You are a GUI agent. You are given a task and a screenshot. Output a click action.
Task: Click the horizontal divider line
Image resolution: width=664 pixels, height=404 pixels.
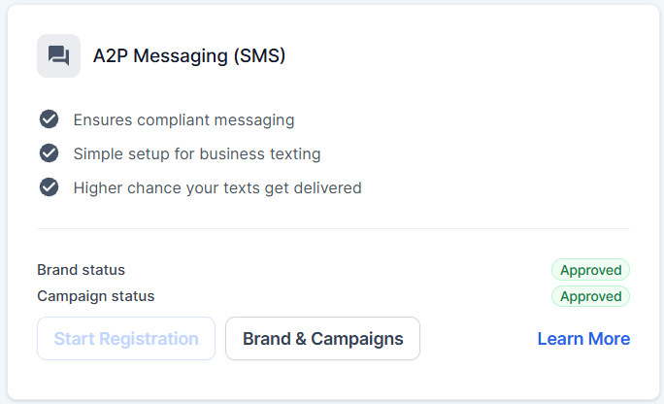point(333,229)
